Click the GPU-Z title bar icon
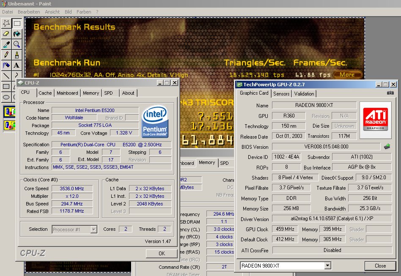Screen dimensions: 401x276 239,85
